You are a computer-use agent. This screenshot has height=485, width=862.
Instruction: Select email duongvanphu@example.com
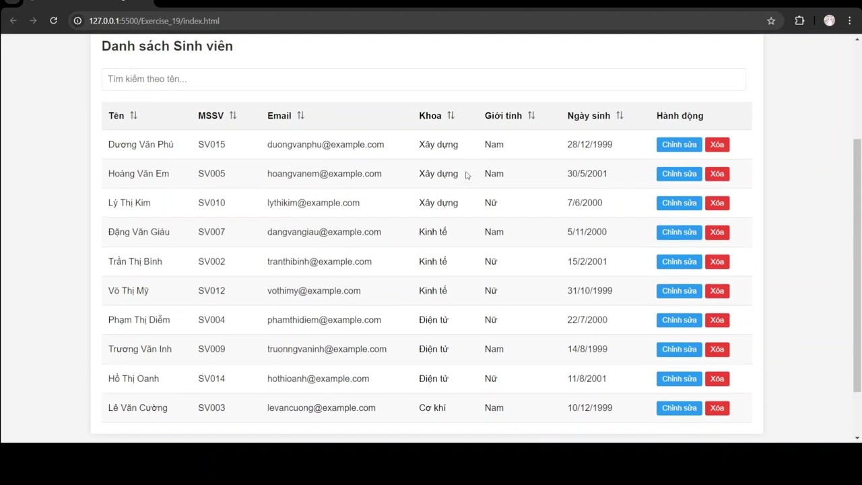325,144
